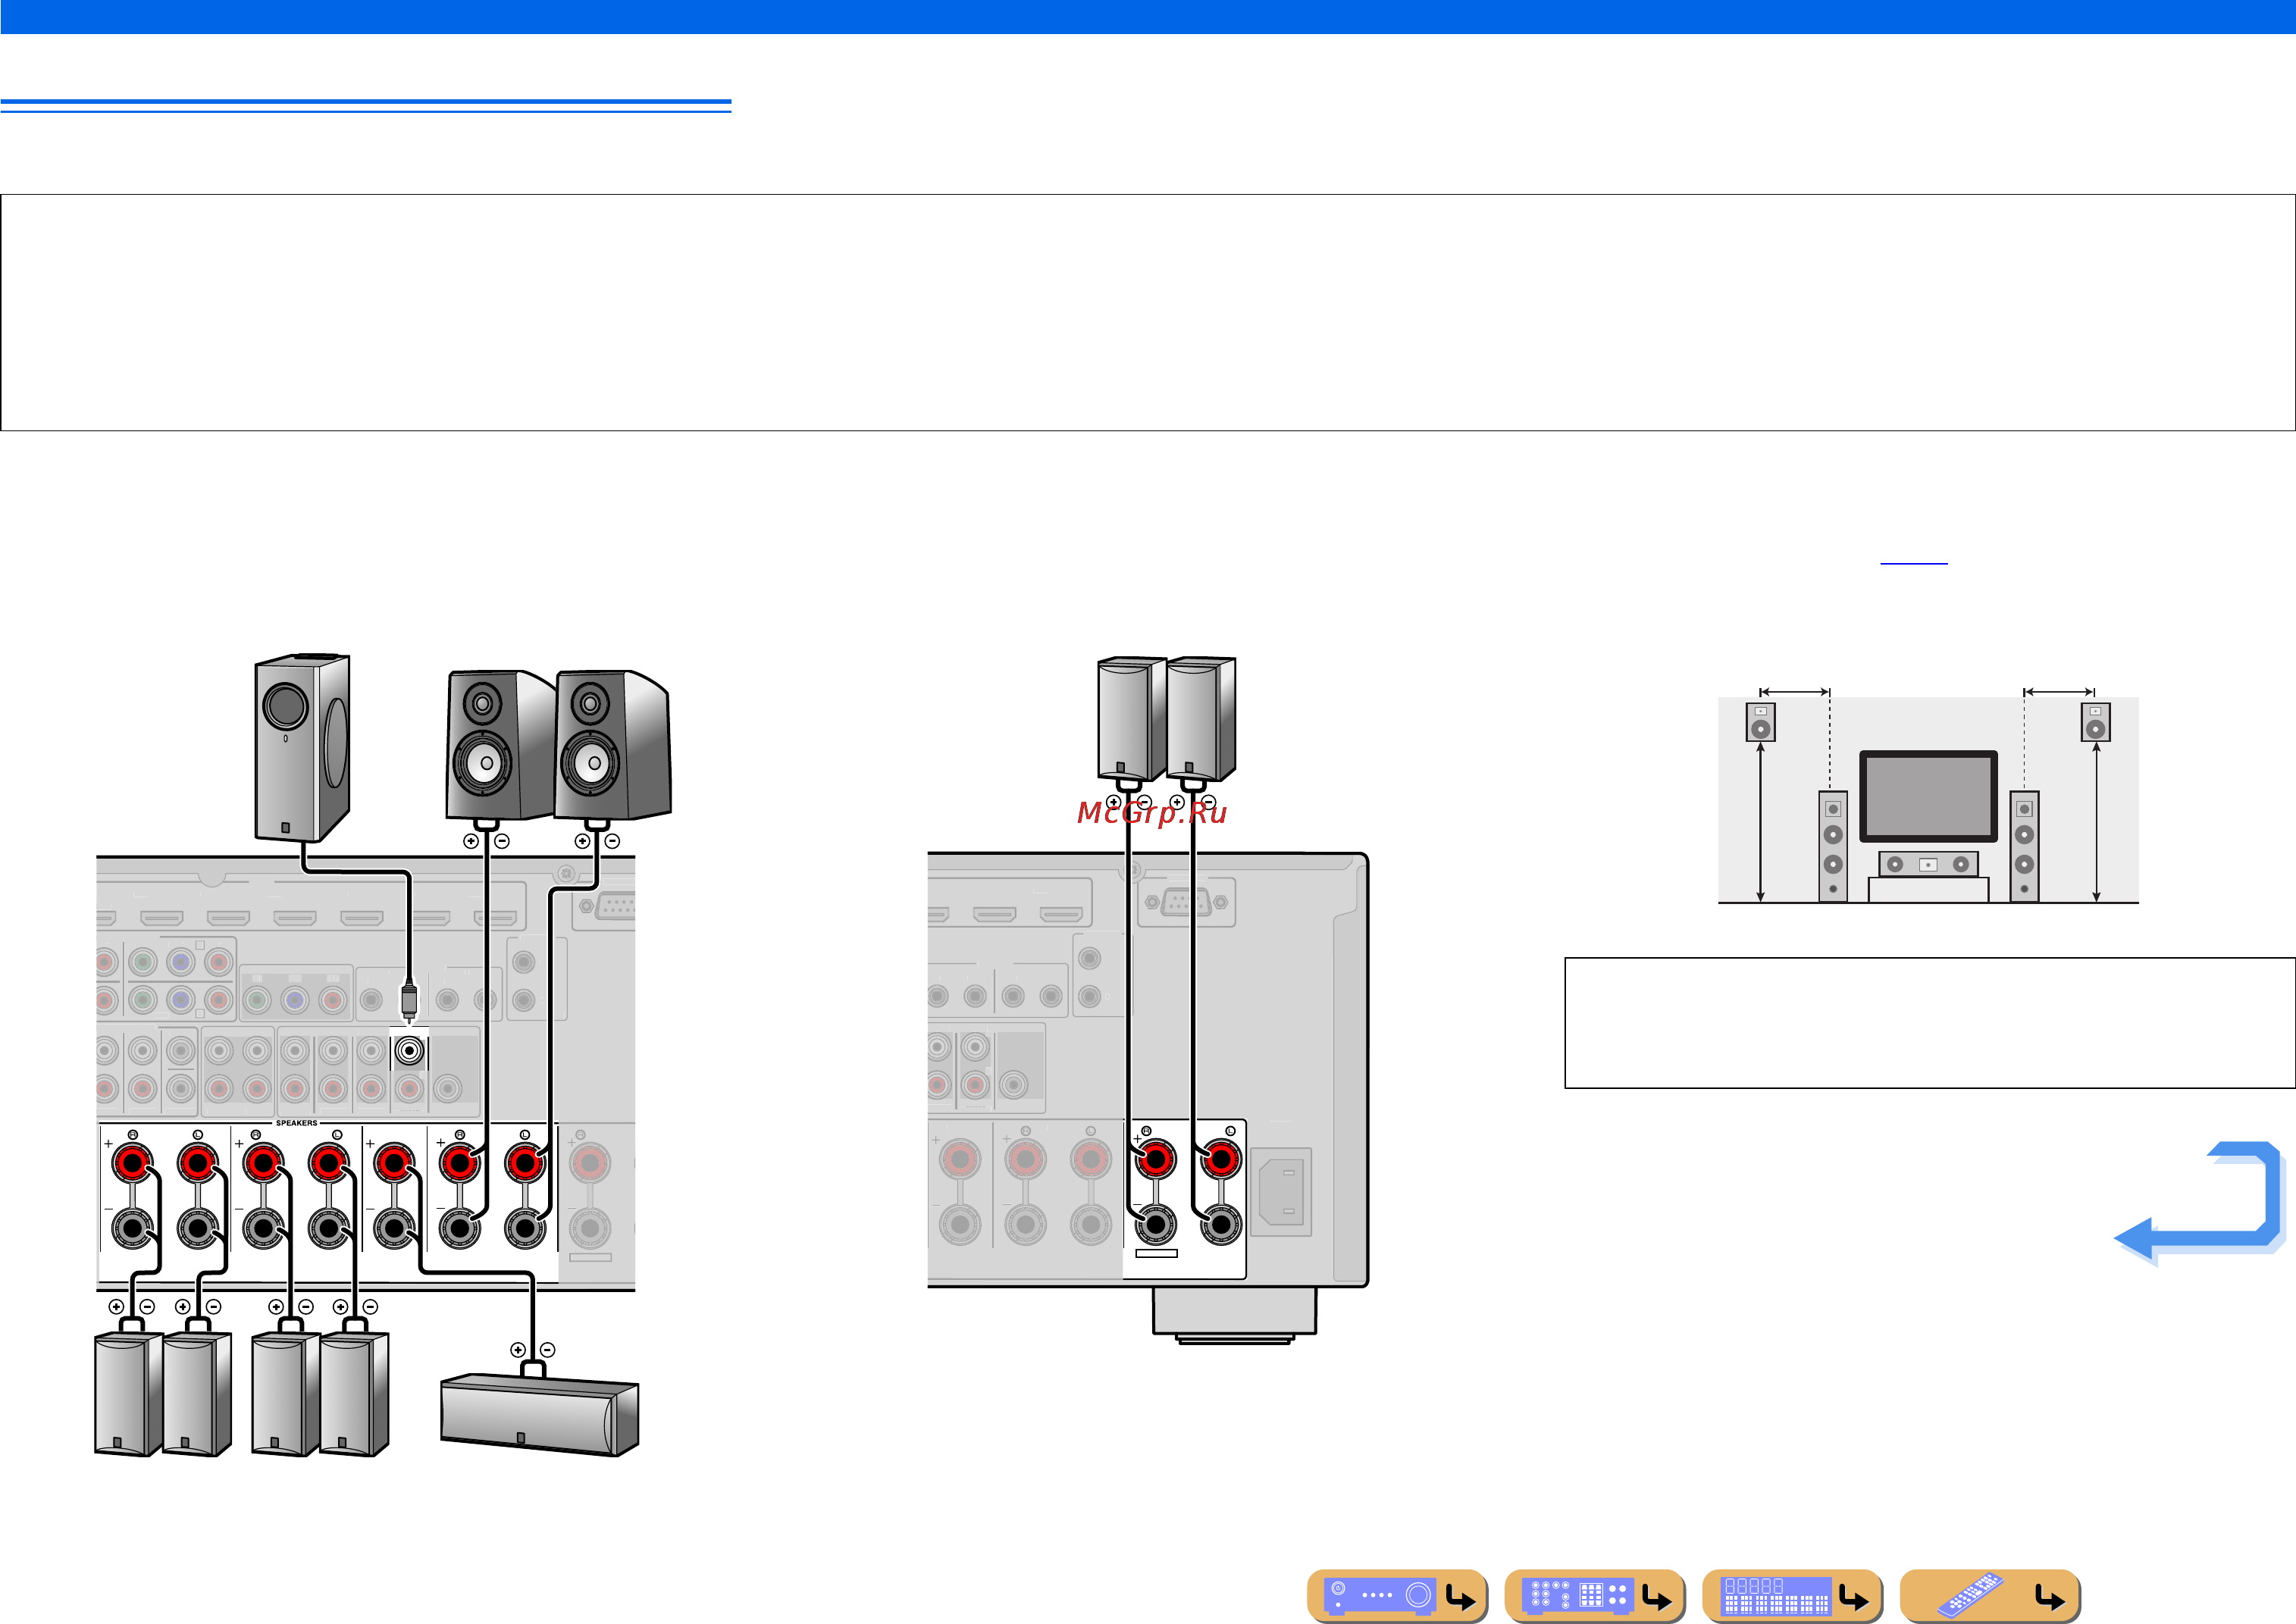Open the front panel navigation icon

pos(1397,1595)
